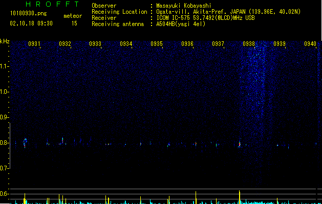Click observer name Masayuki Kobayashi
This screenshot has width=322, height=204.
184,6
